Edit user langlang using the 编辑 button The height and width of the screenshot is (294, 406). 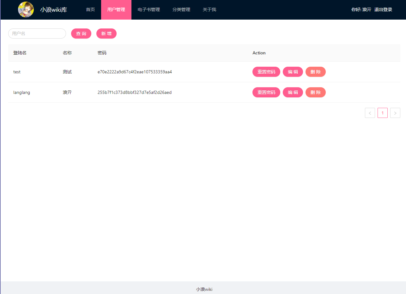point(293,92)
